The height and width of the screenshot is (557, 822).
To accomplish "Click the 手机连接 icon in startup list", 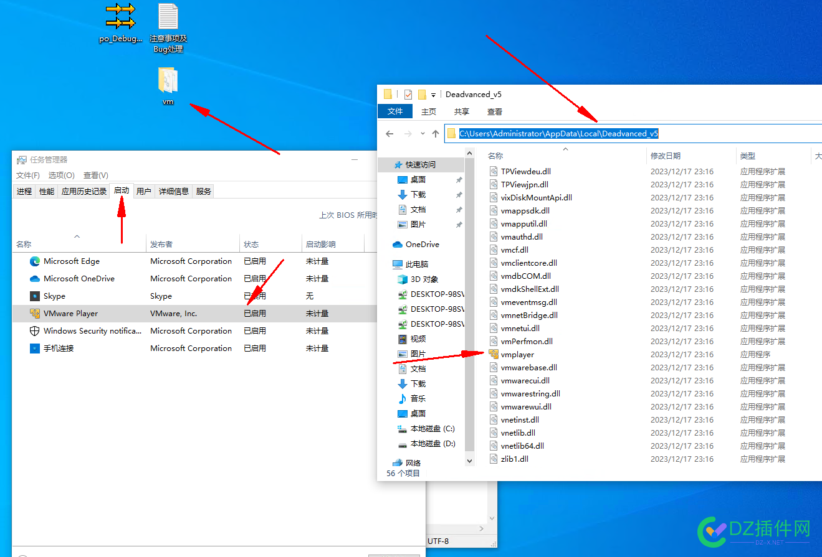I will pos(35,349).
